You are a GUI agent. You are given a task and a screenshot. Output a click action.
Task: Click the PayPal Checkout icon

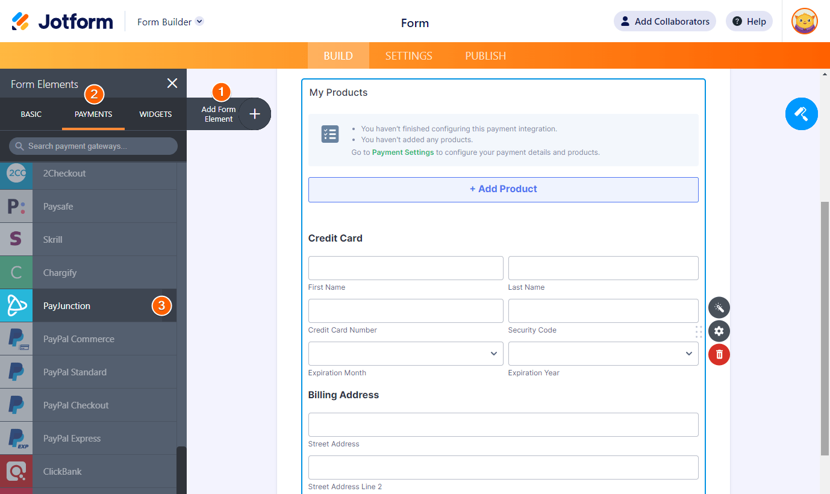16,405
